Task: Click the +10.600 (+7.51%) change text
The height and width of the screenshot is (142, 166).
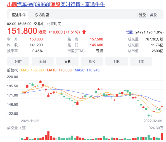Action: click(64, 32)
